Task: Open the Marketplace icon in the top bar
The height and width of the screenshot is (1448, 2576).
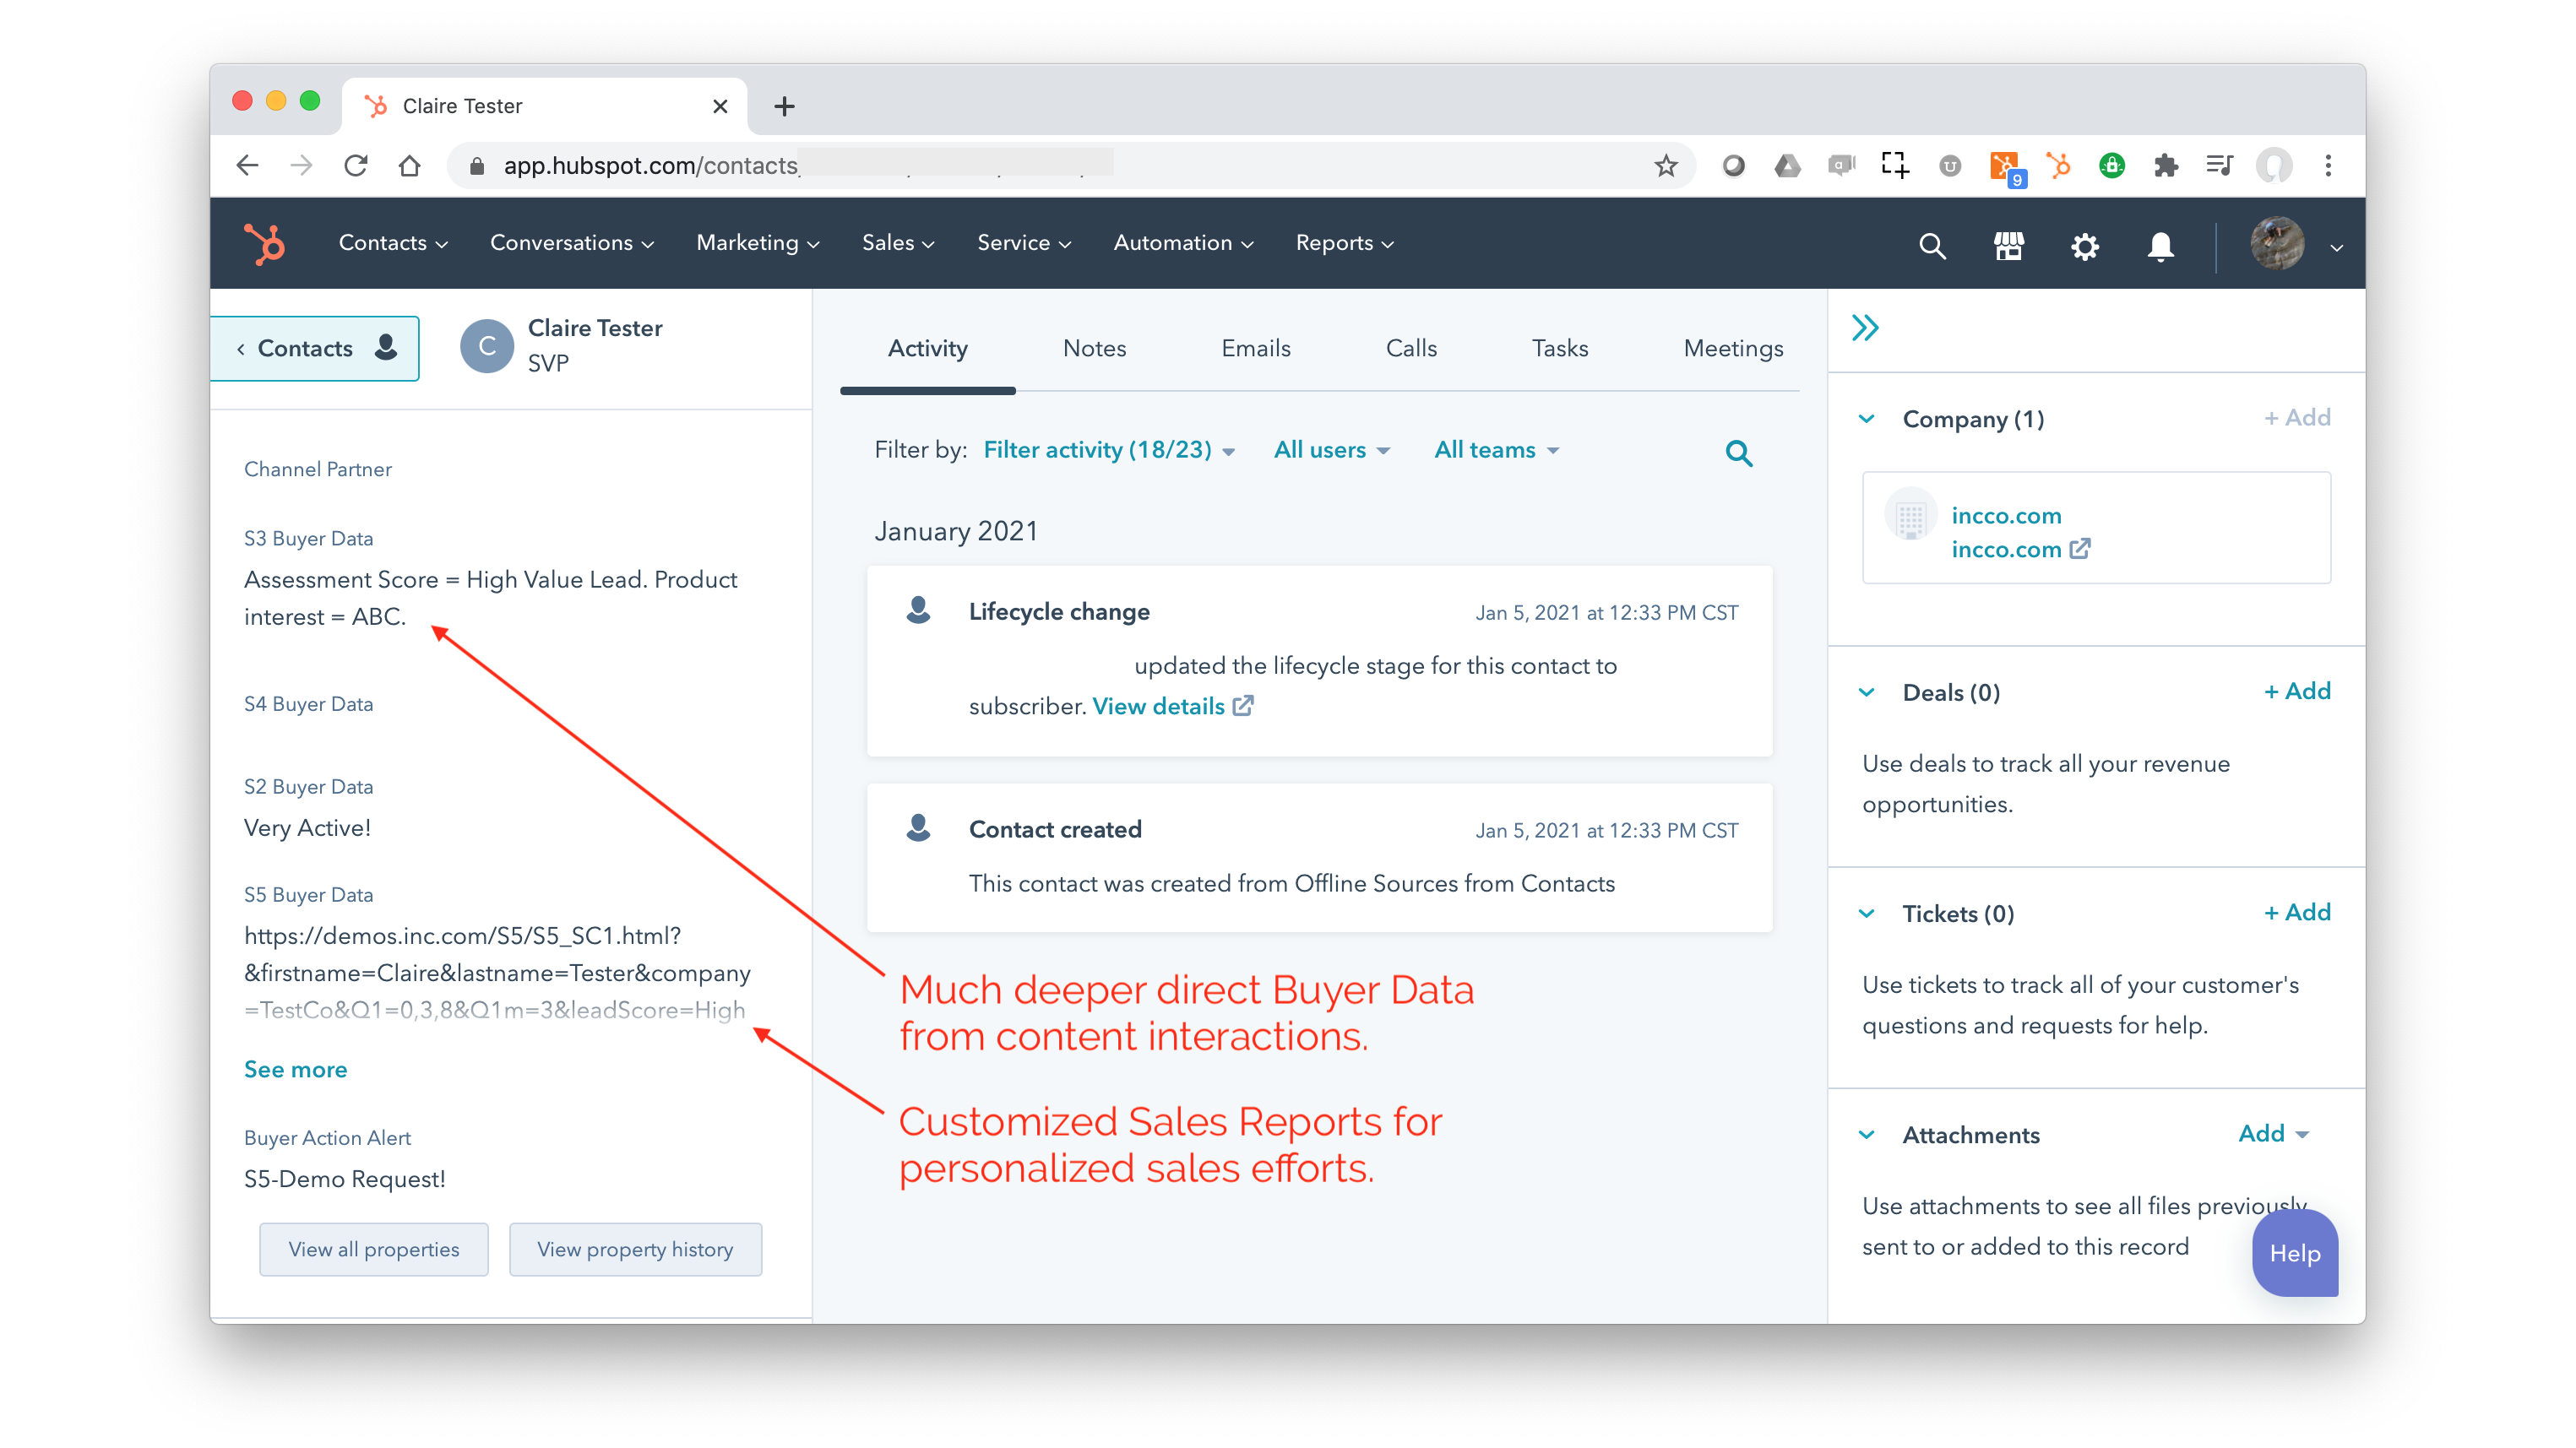Action: pos(2009,245)
